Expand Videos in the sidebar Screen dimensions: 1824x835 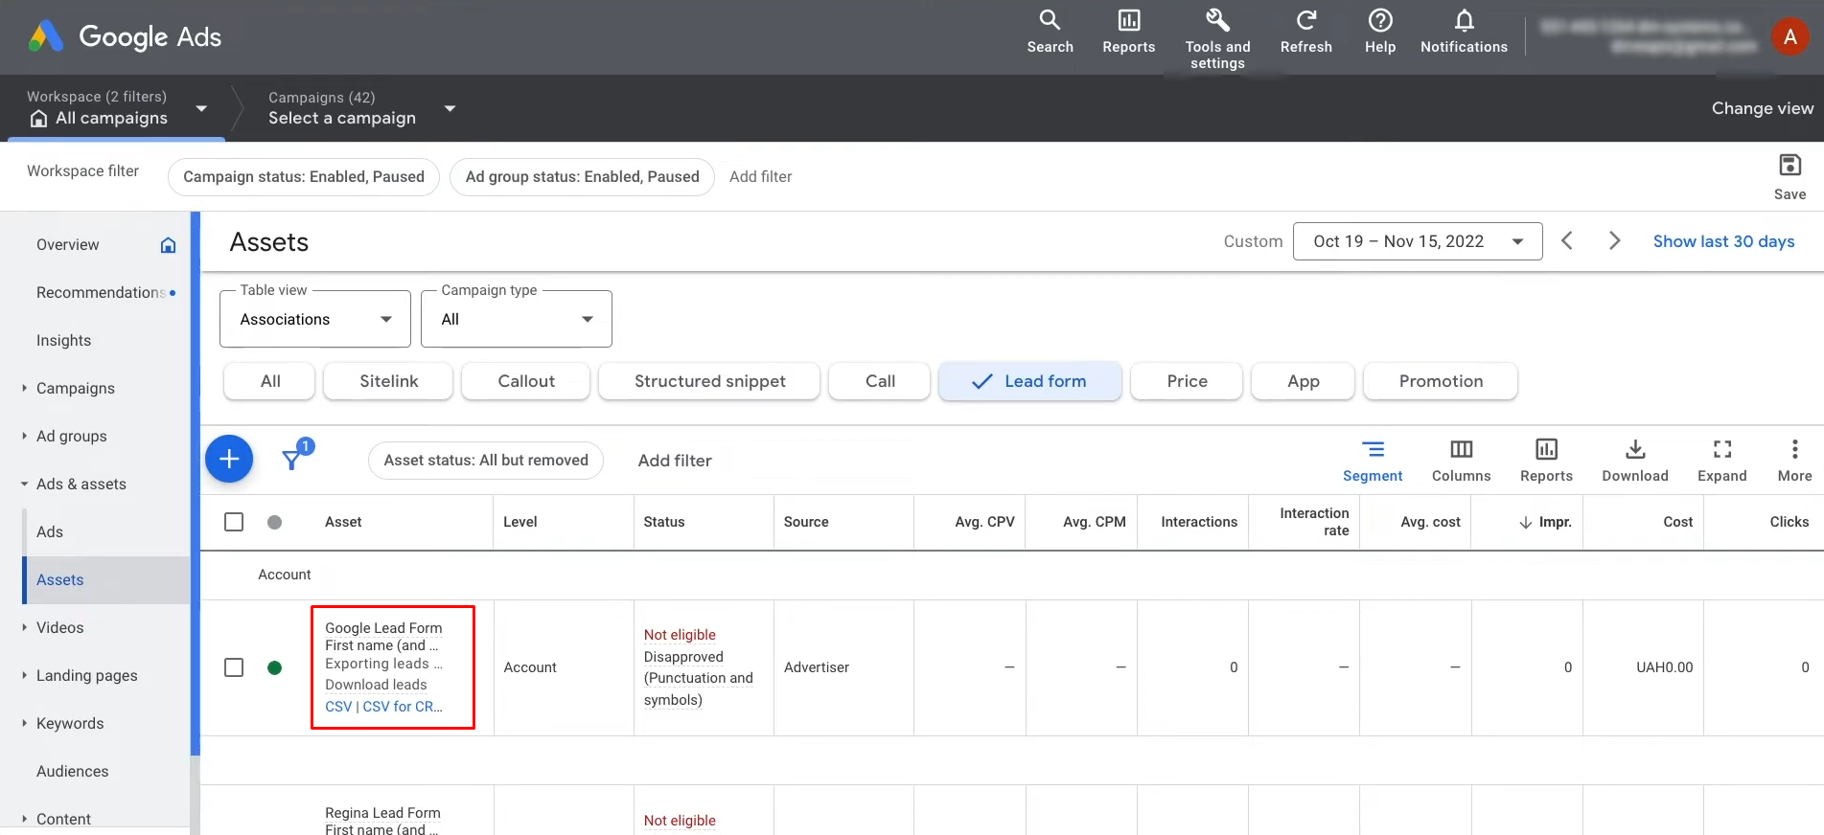24,627
